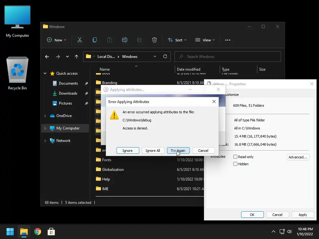Click the Paste icon in Explorer toolbar
Viewport: 319px width, 239px height.
(x=109, y=40)
